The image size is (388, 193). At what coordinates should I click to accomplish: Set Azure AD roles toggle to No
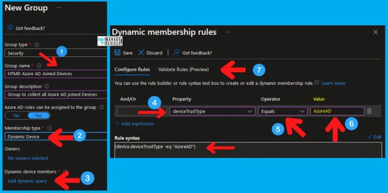coord(39,116)
